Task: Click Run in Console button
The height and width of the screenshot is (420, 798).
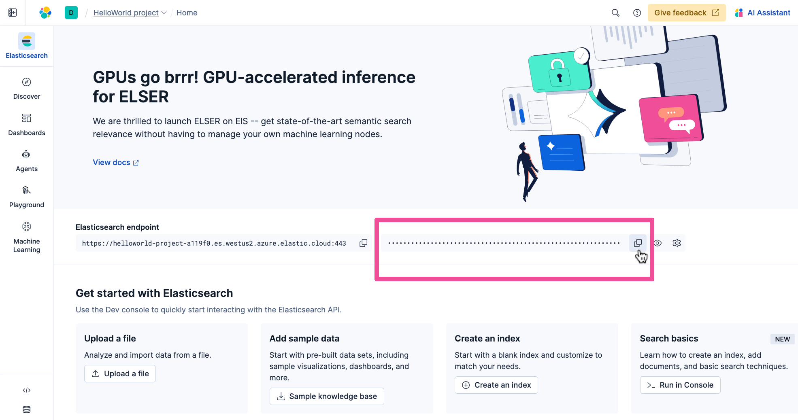Action: pos(680,385)
